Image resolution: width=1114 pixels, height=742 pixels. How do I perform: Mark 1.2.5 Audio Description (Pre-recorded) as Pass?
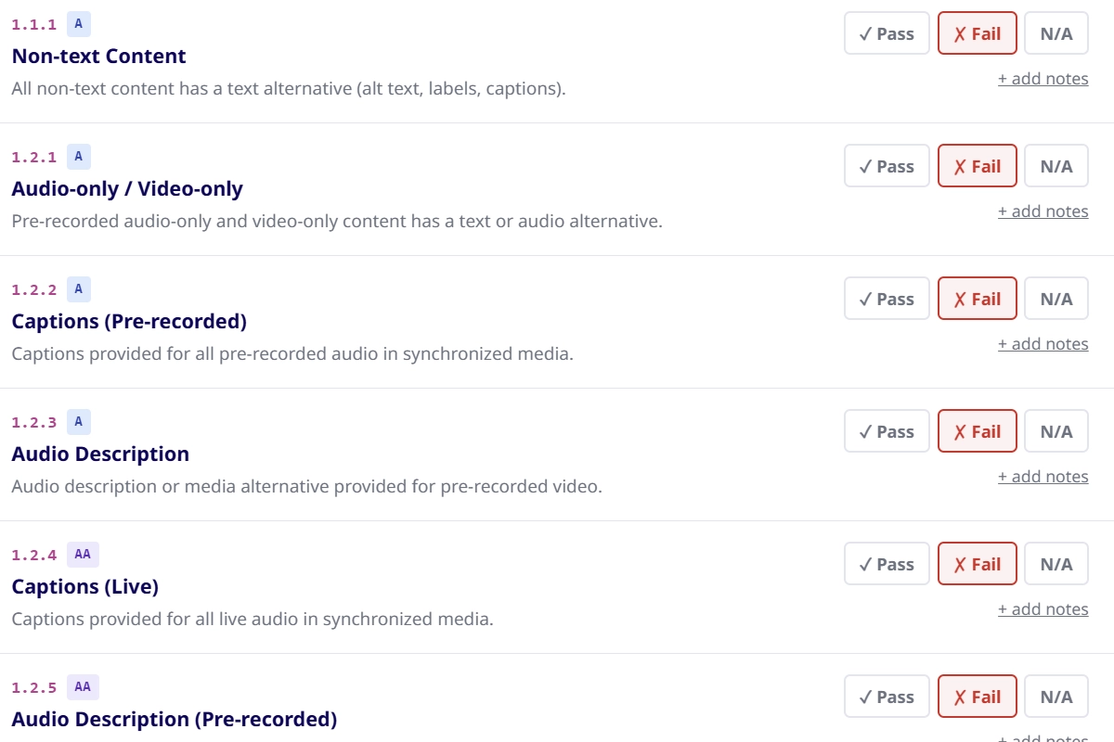point(887,697)
